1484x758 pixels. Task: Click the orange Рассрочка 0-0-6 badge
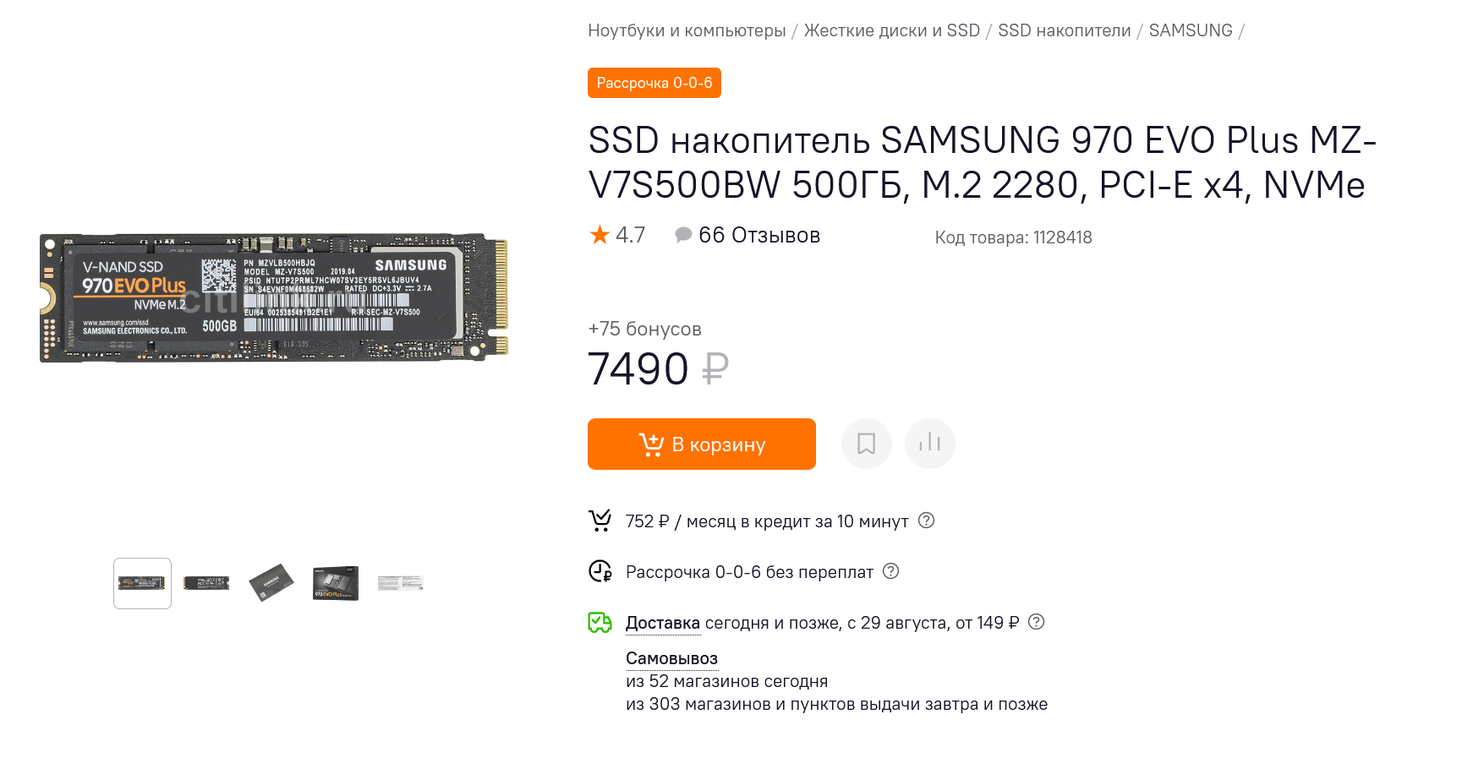[x=654, y=83]
